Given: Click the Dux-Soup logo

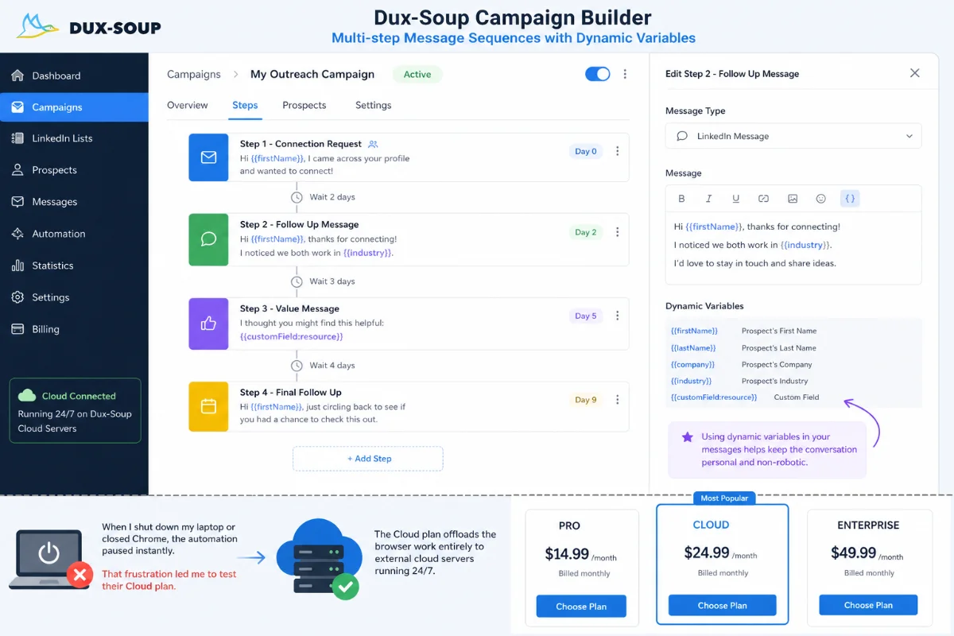Looking at the screenshot, I should point(88,26).
